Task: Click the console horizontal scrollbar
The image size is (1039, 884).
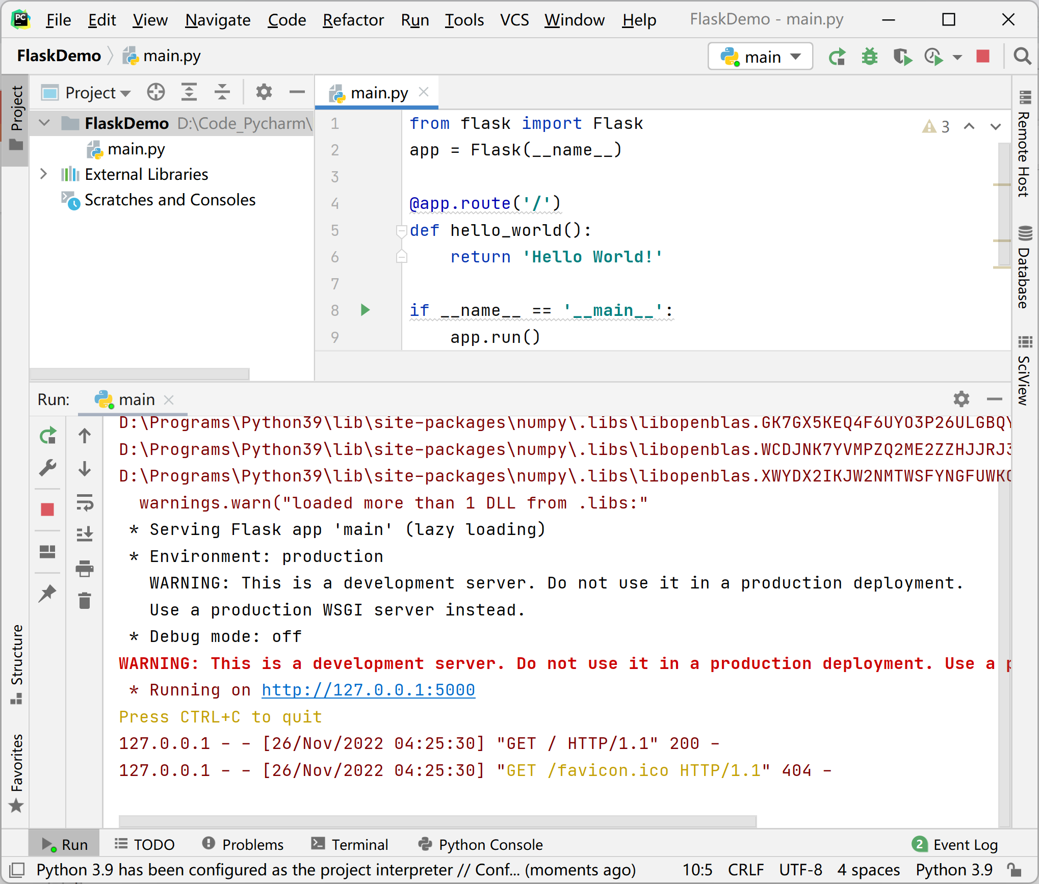Action: (437, 820)
